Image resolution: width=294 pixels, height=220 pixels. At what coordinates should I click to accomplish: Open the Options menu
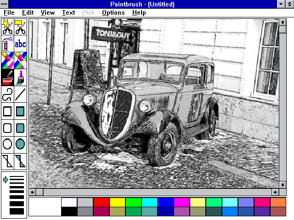(113, 13)
